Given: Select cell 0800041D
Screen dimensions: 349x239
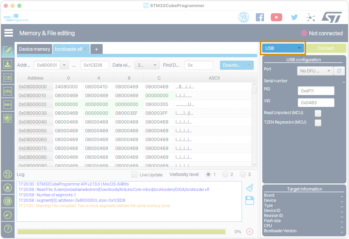Looking at the screenshot, I should click(98, 87).
